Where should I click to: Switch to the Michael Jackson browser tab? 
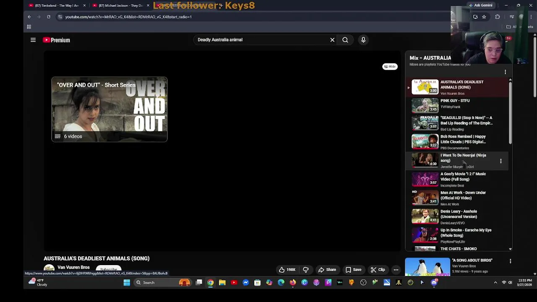pyautogui.click(x=120, y=5)
